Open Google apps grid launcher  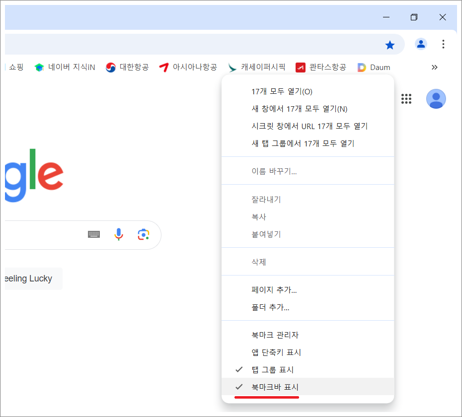406,99
